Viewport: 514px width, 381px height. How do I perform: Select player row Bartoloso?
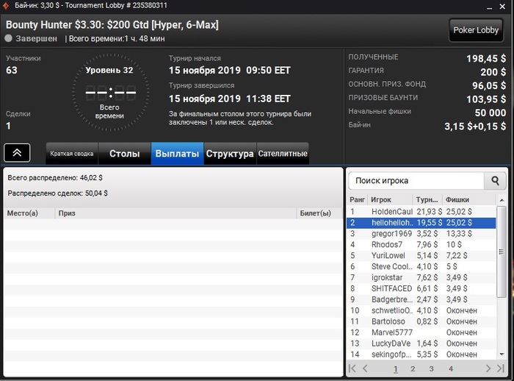pos(421,321)
